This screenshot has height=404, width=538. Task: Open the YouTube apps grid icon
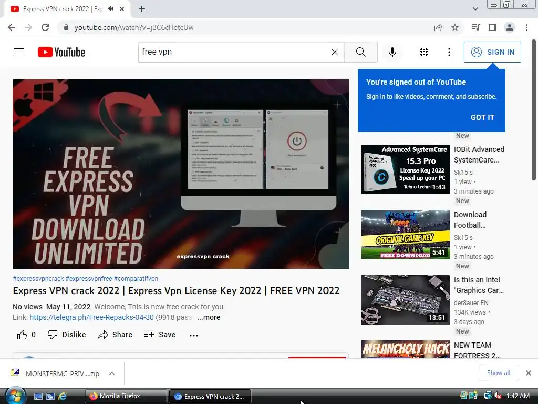(424, 52)
